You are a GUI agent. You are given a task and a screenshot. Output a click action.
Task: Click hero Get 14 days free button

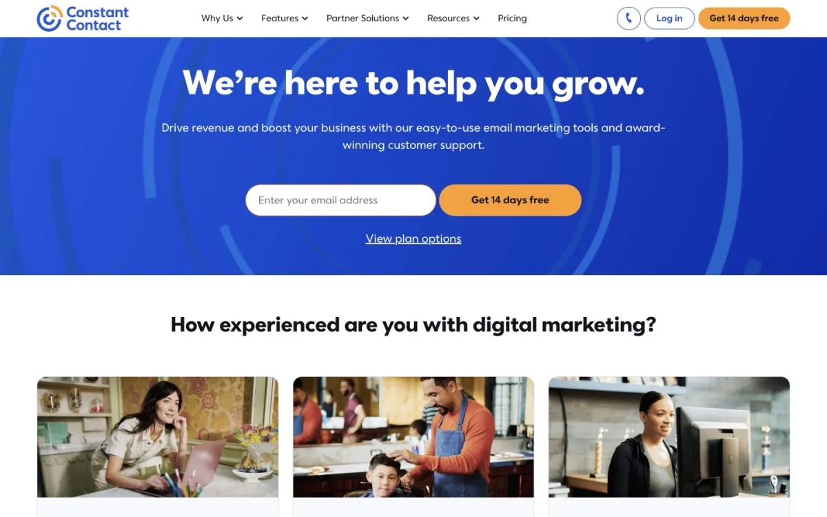click(510, 200)
